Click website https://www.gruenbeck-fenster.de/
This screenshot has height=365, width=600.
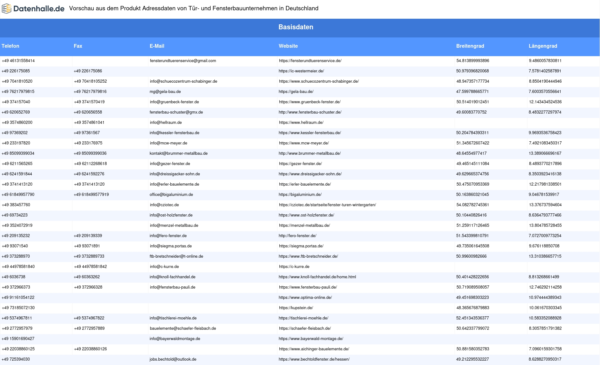point(310,102)
